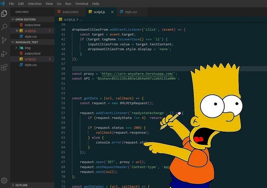
Task: Open the Edit menu
Action: coord(21,4)
